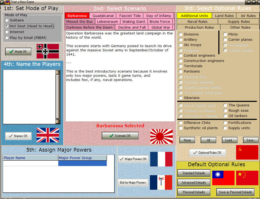Click the French tricolor flag
260x199 pixels.
click(x=161, y=159)
